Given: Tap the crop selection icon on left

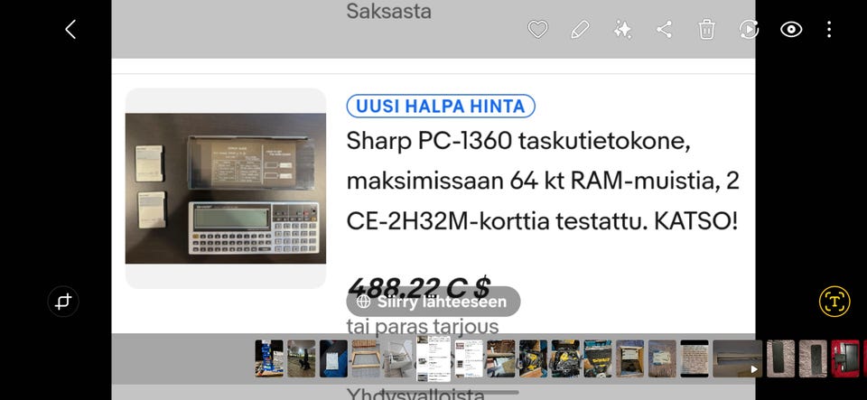Looking at the screenshot, I should [63, 302].
